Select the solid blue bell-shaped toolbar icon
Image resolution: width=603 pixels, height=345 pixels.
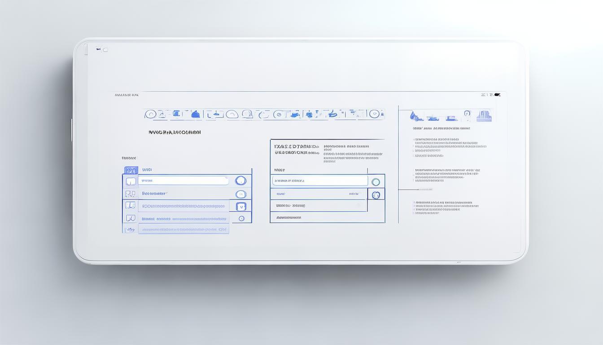[x=195, y=114]
